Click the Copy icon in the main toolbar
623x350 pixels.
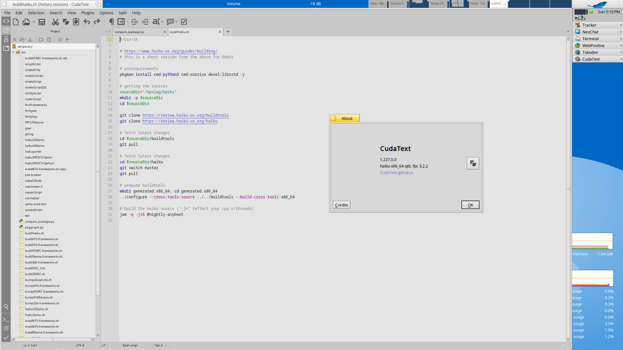(x=66, y=22)
